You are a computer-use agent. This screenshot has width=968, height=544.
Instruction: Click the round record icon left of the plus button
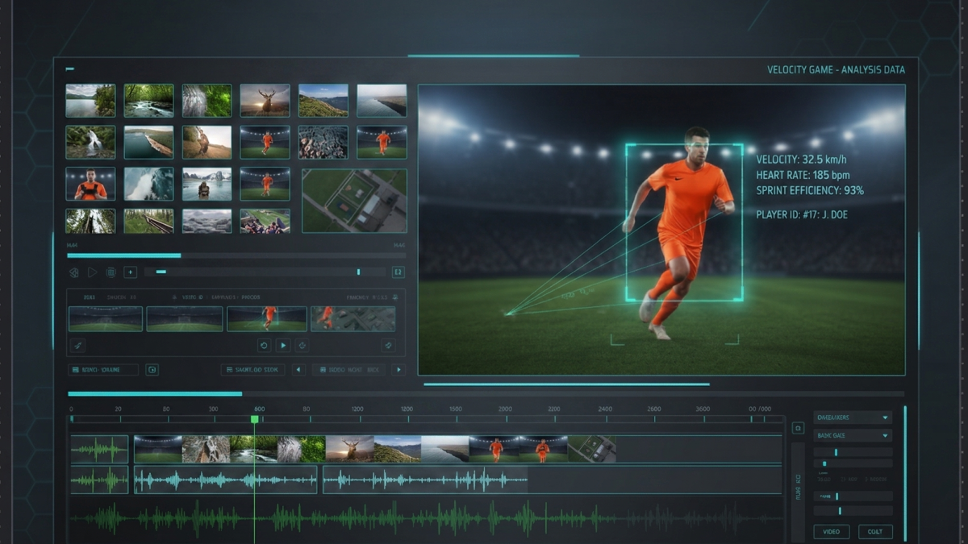click(111, 272)
